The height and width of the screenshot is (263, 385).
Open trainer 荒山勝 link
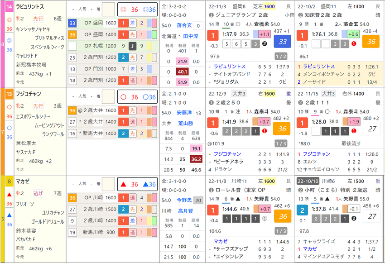[185, 124]
